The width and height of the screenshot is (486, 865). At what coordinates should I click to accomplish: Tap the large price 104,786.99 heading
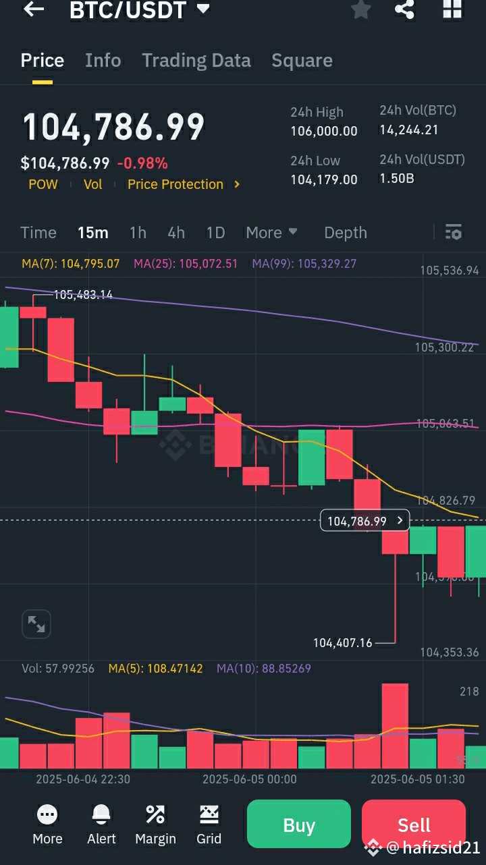click(113, 127)
